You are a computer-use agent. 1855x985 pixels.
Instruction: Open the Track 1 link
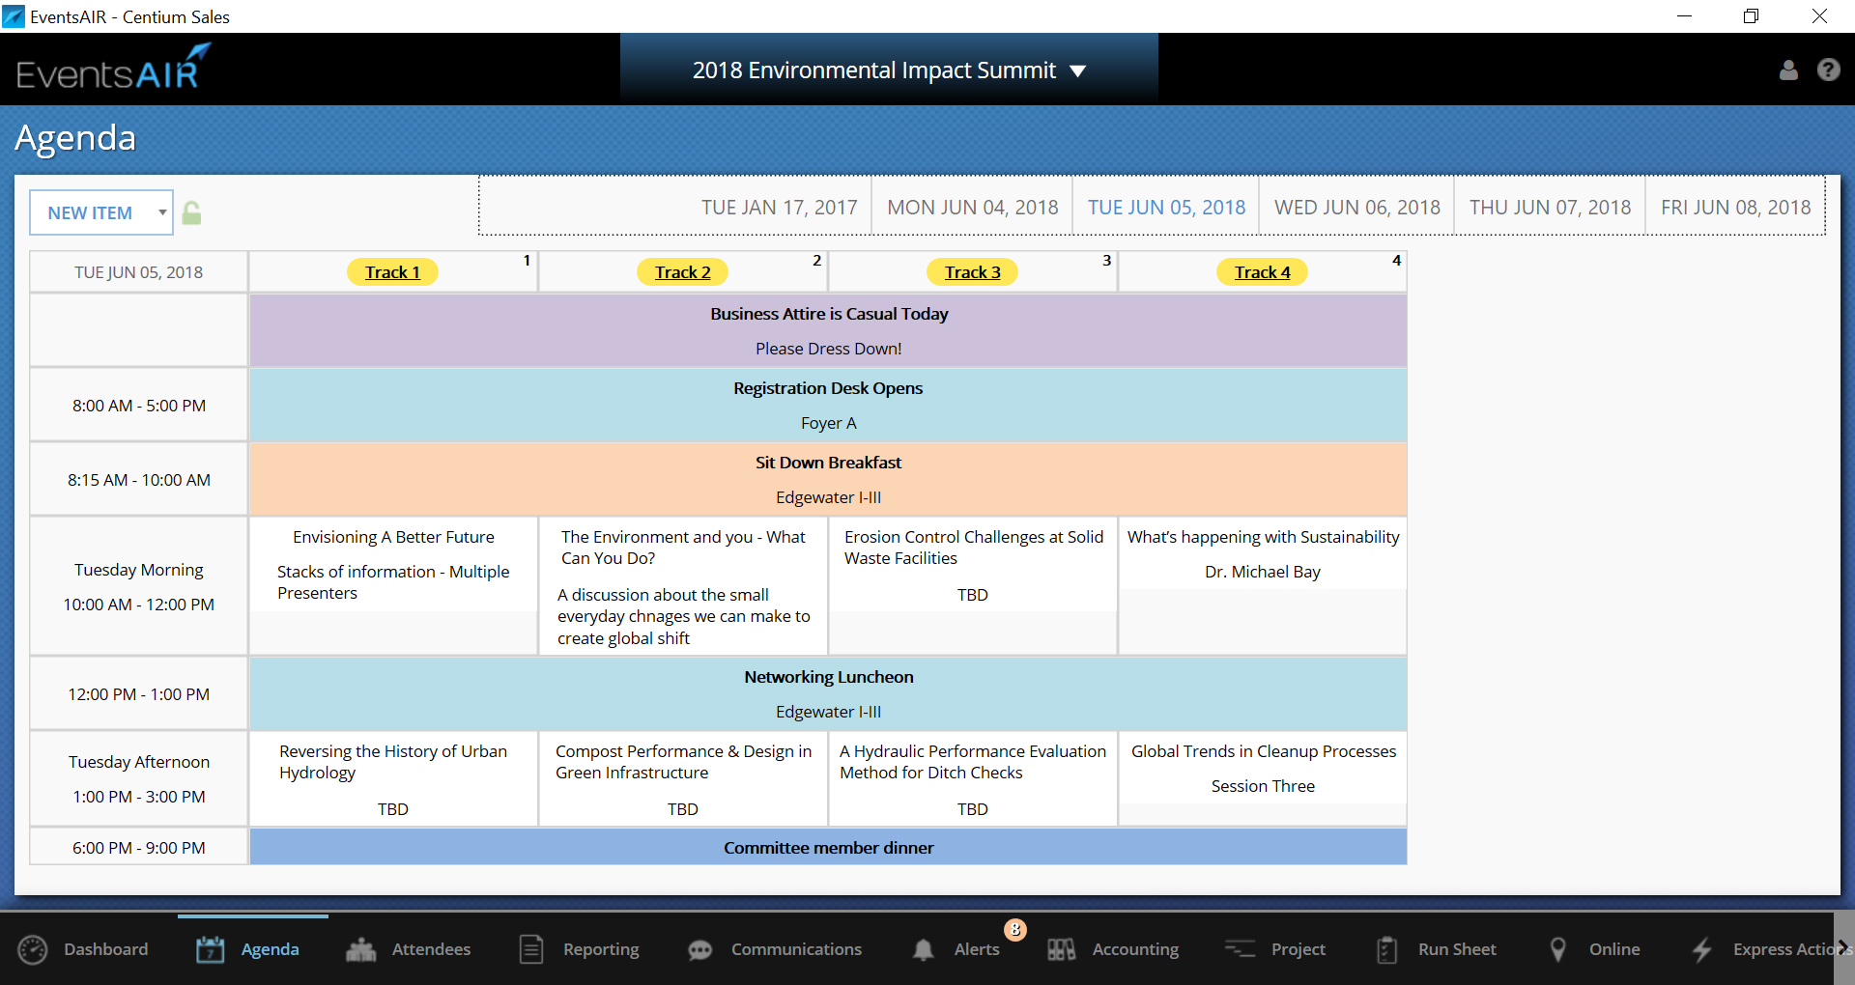click(392, 272)
